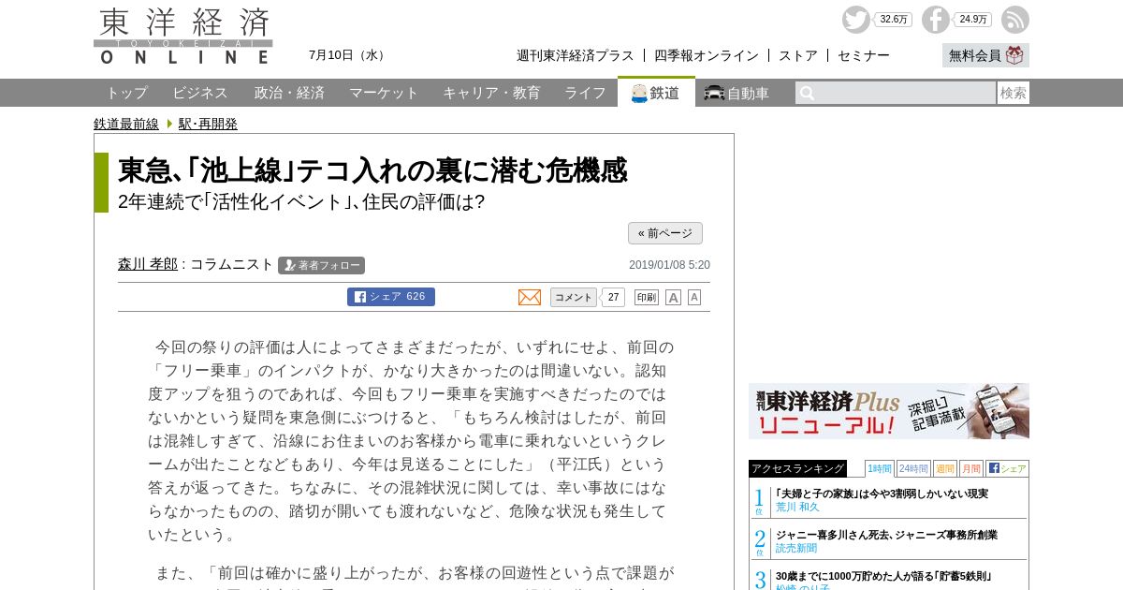Open the Twitter icon in the header
Viewport: 1123px width, 590px height.
(x=855, y=20)
